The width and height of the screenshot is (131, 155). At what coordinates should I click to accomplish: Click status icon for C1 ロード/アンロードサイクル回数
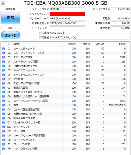click(3, 101)
